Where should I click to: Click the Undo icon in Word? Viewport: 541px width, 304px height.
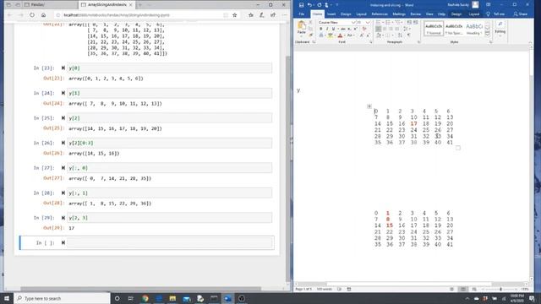309,5
